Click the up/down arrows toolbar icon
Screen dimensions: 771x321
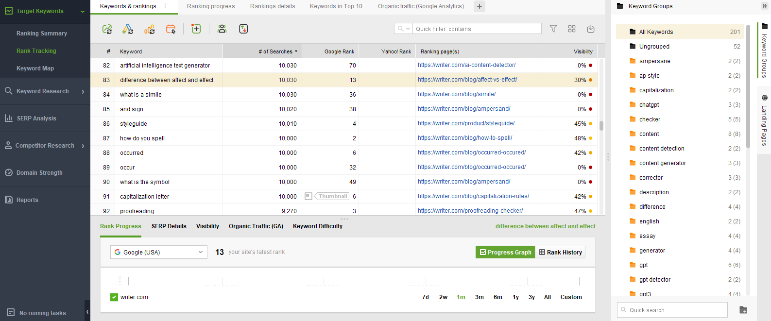pos(243,29)
